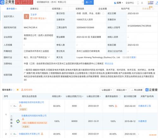Viewport: 158px width, 138px height.
Task: Switch to the 知识产权 tab
Action: (x=125, y=9)
